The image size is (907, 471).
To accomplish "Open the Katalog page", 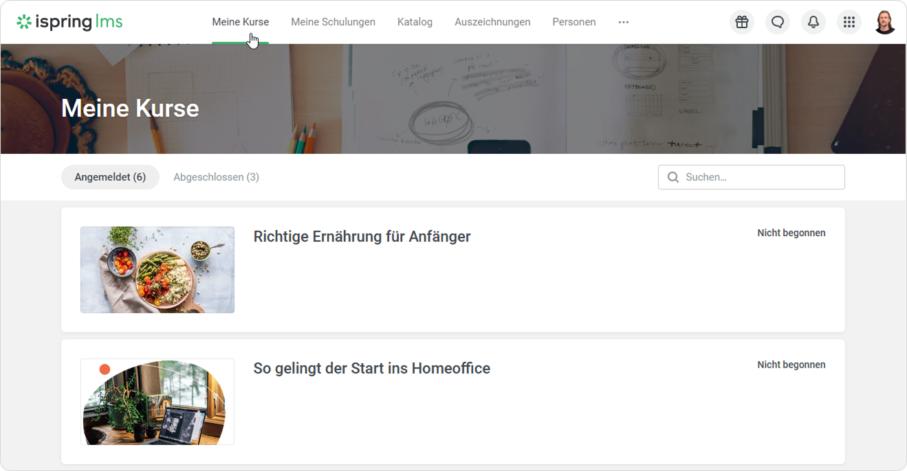I will point(415,22).
